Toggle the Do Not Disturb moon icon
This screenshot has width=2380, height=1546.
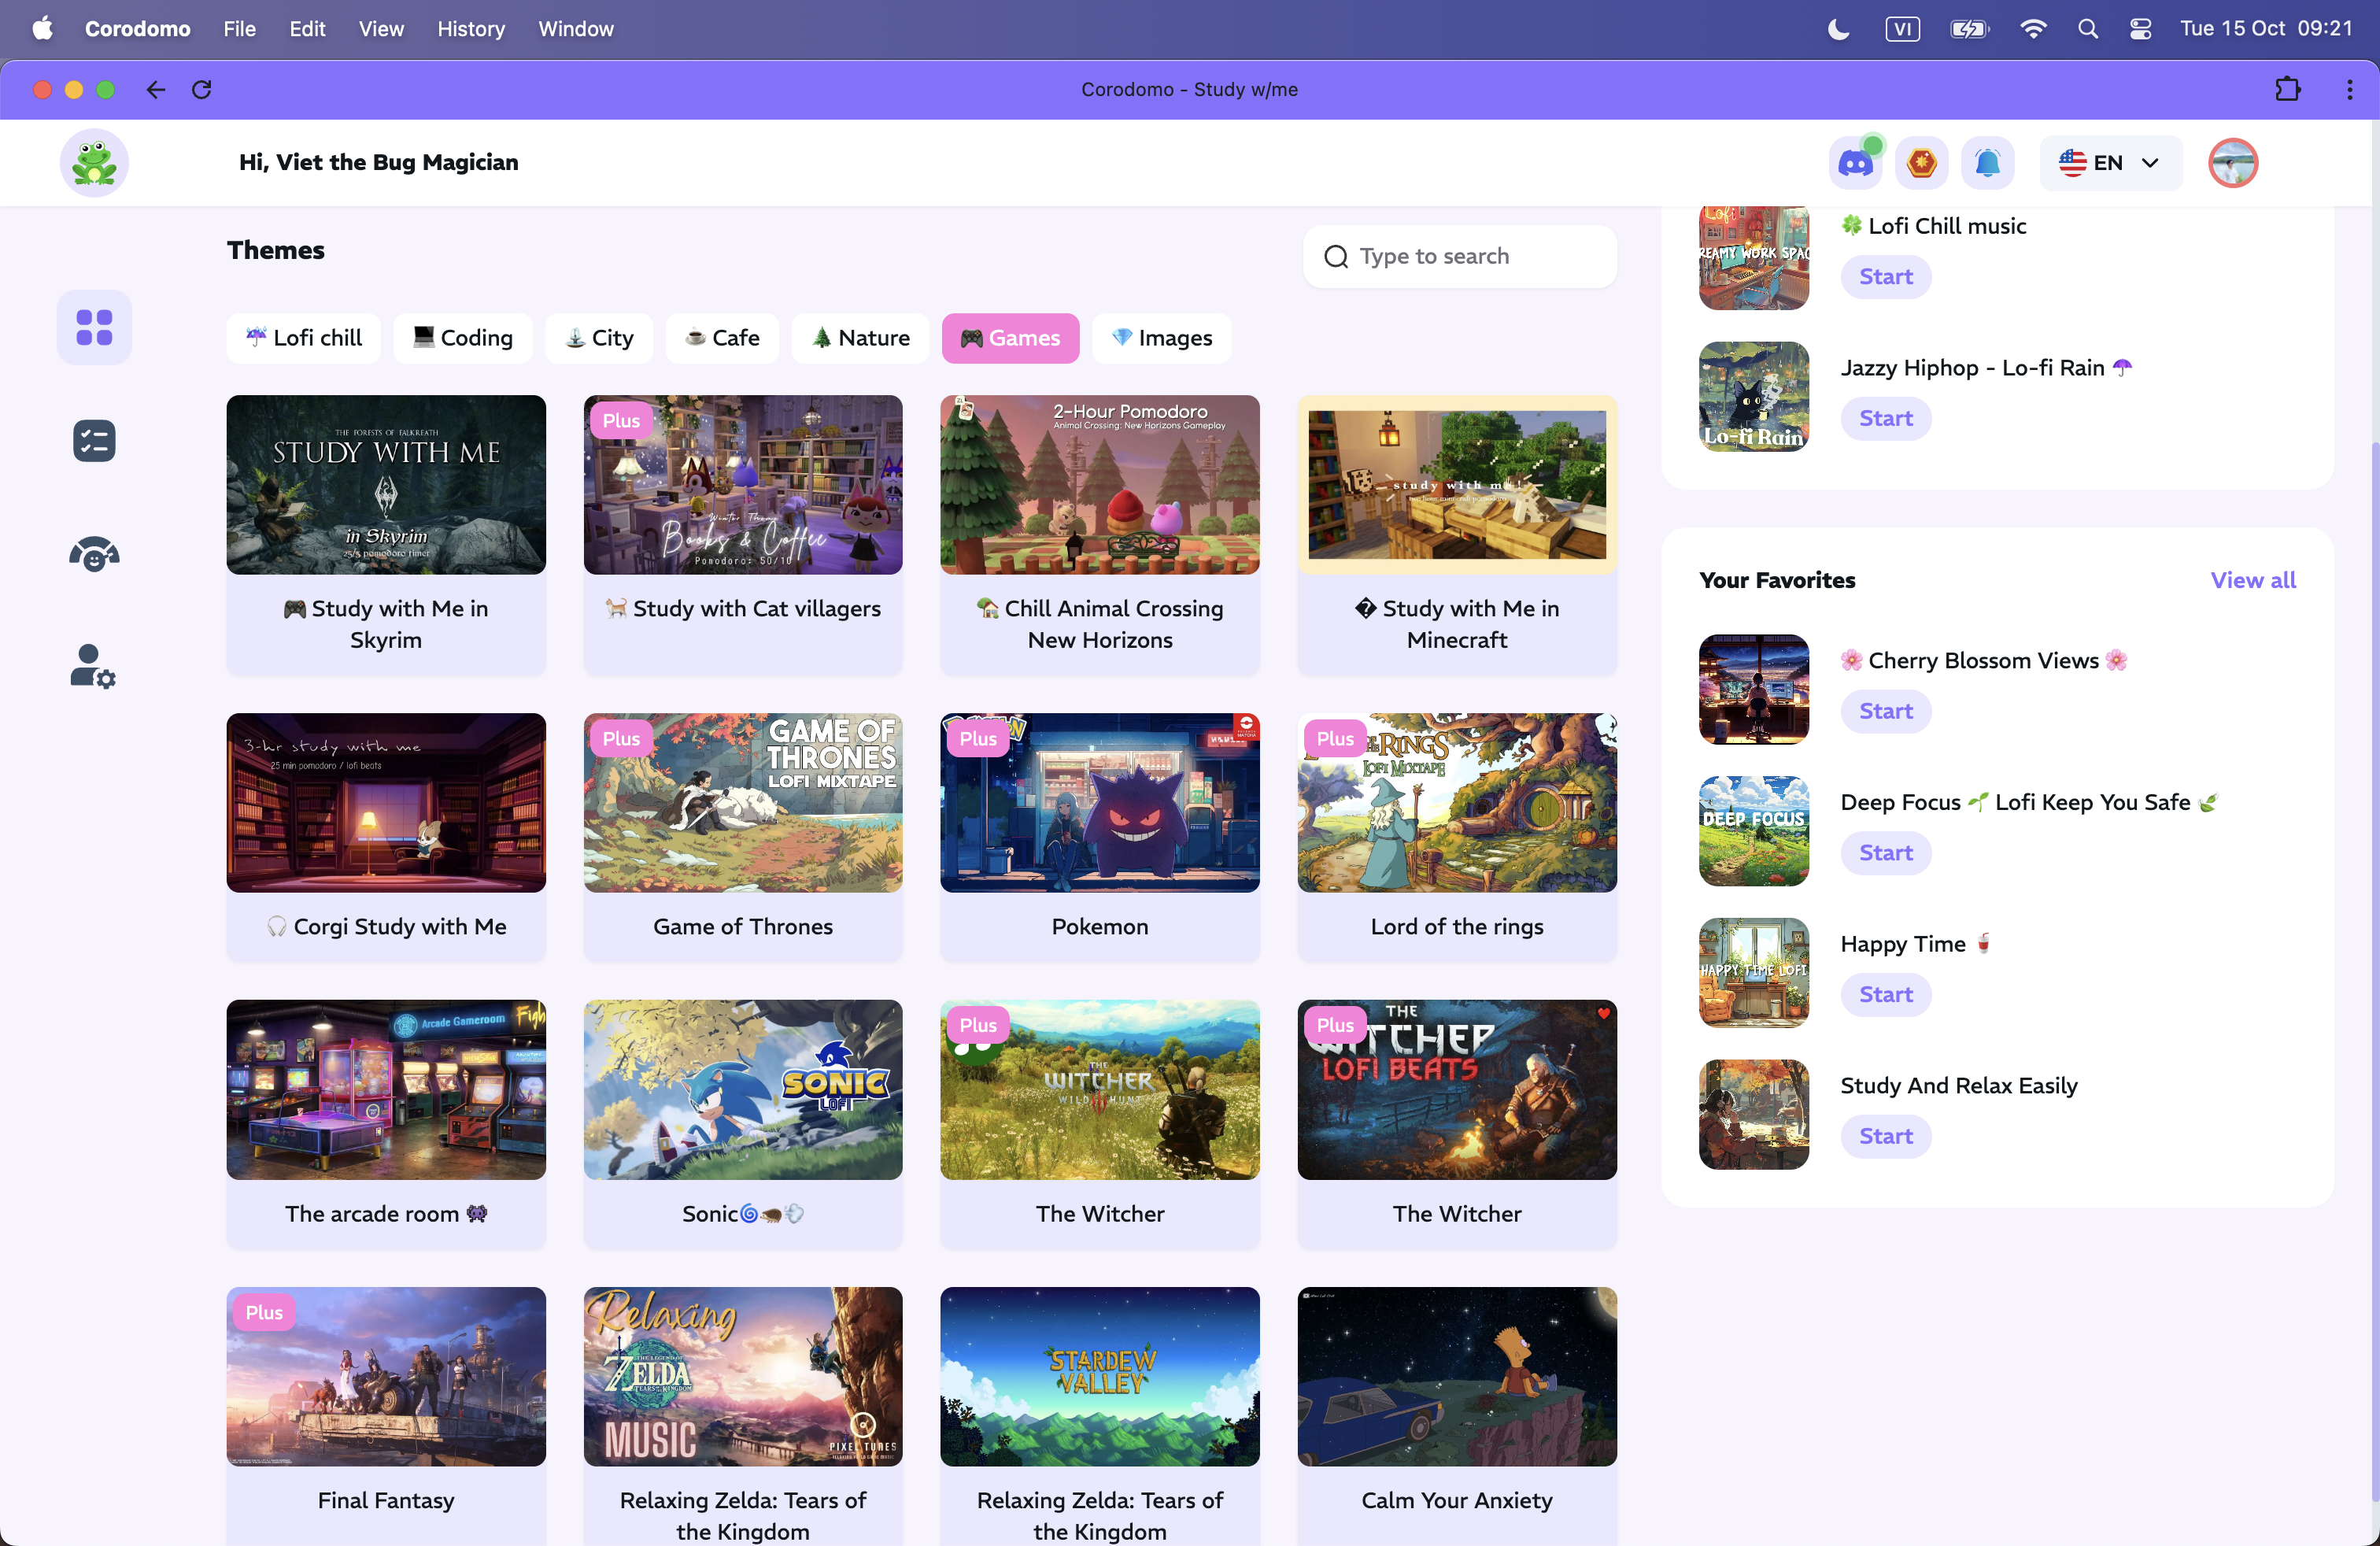[x=1838, y=29]
